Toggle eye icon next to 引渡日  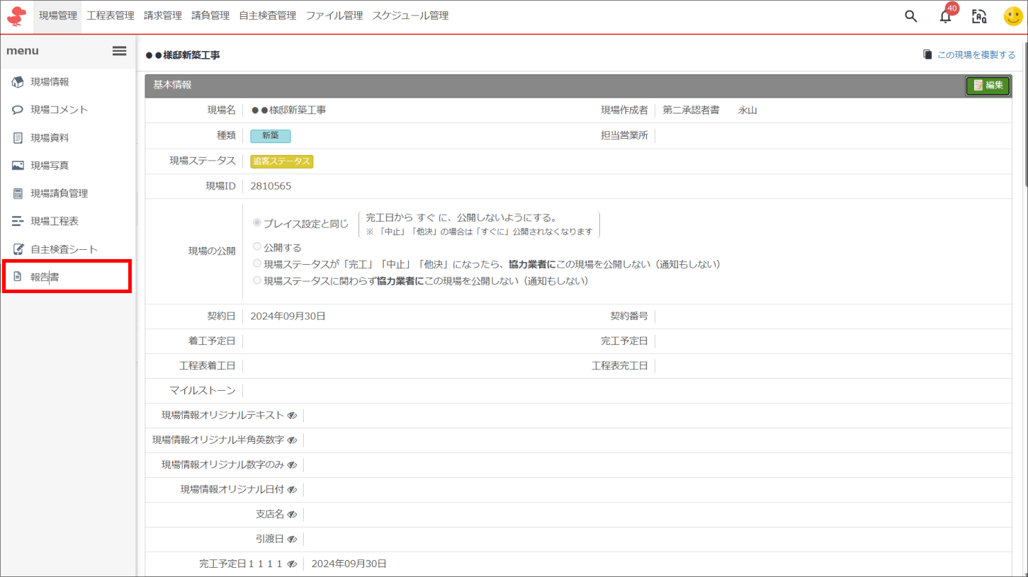pyautogui.click(x=292, y=539)
